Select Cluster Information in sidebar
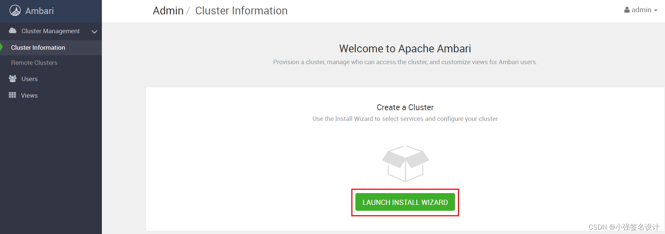The height and width of the screenshot is (234, 665). click(51, 48)
